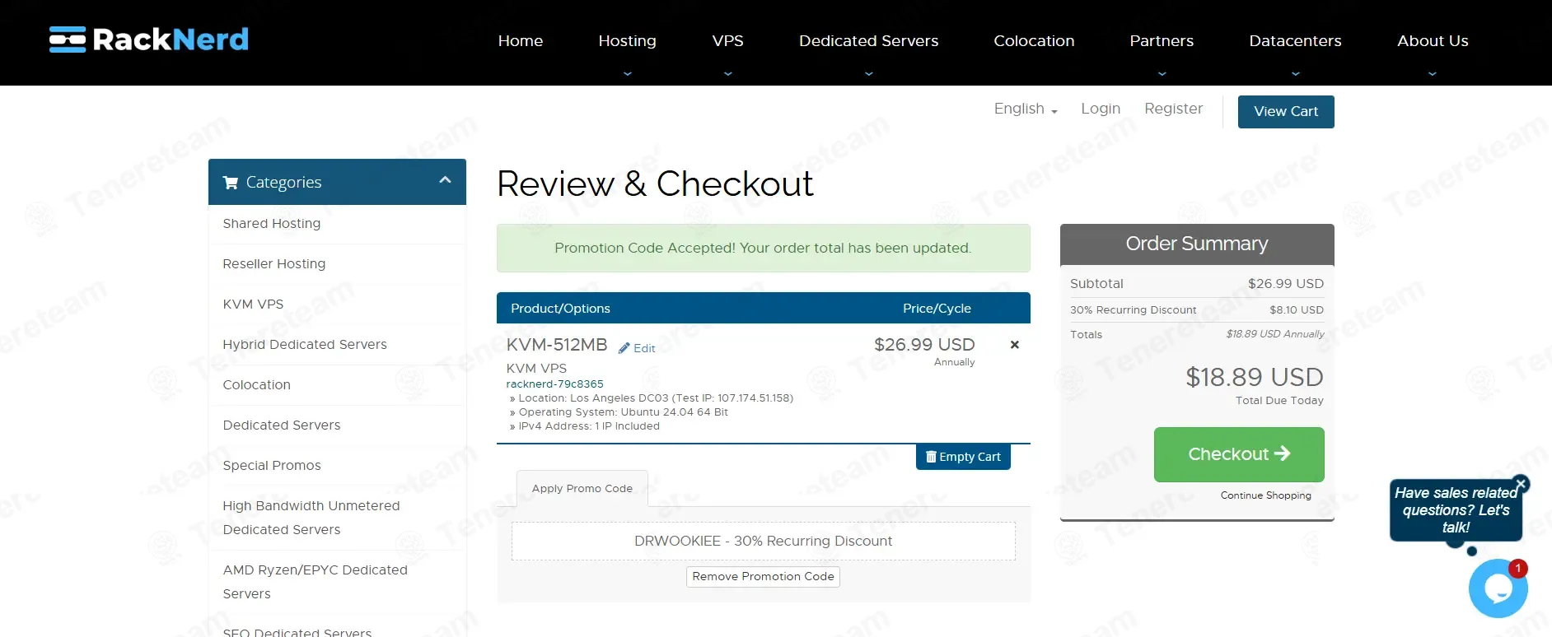This screenshot has width=1552, height=637.
Task: Click Remove Promotion Code
Action: click(x=763, y=577)
